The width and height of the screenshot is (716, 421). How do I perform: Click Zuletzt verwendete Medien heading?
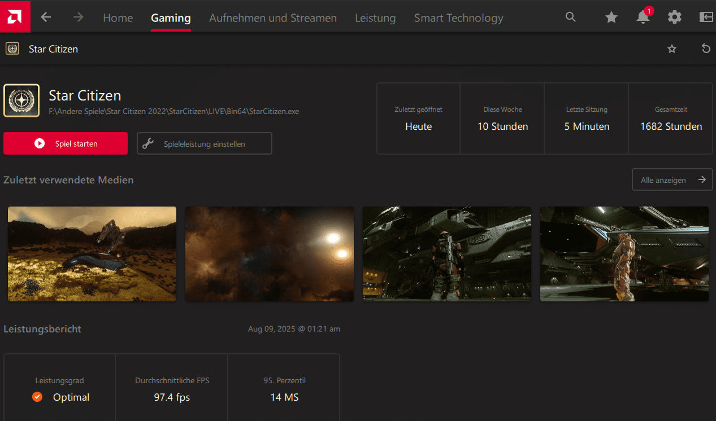coord(68,180)
